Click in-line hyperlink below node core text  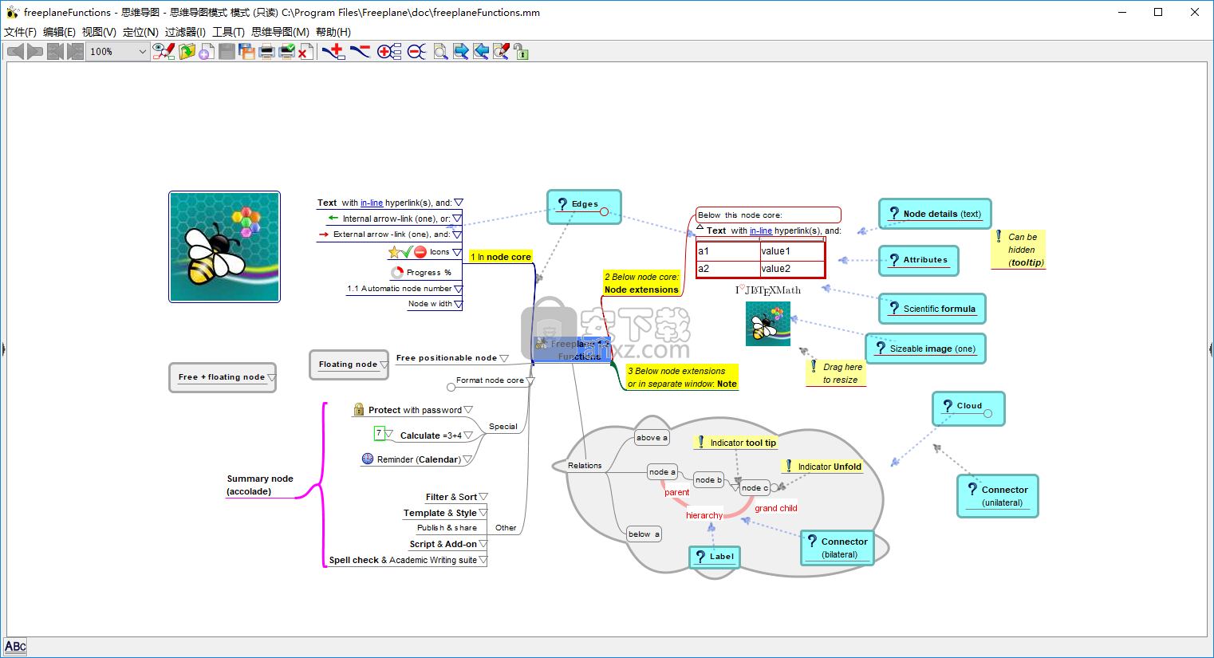pyautogui.click(x=761, y=231)
